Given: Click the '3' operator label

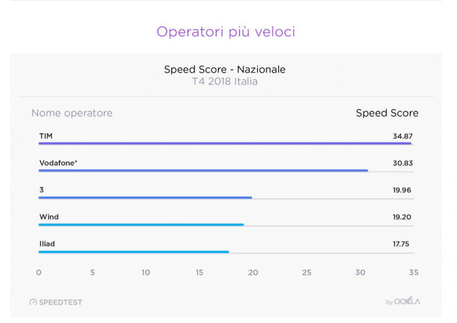Looking at the screenshot, I should tap(42, 190).
